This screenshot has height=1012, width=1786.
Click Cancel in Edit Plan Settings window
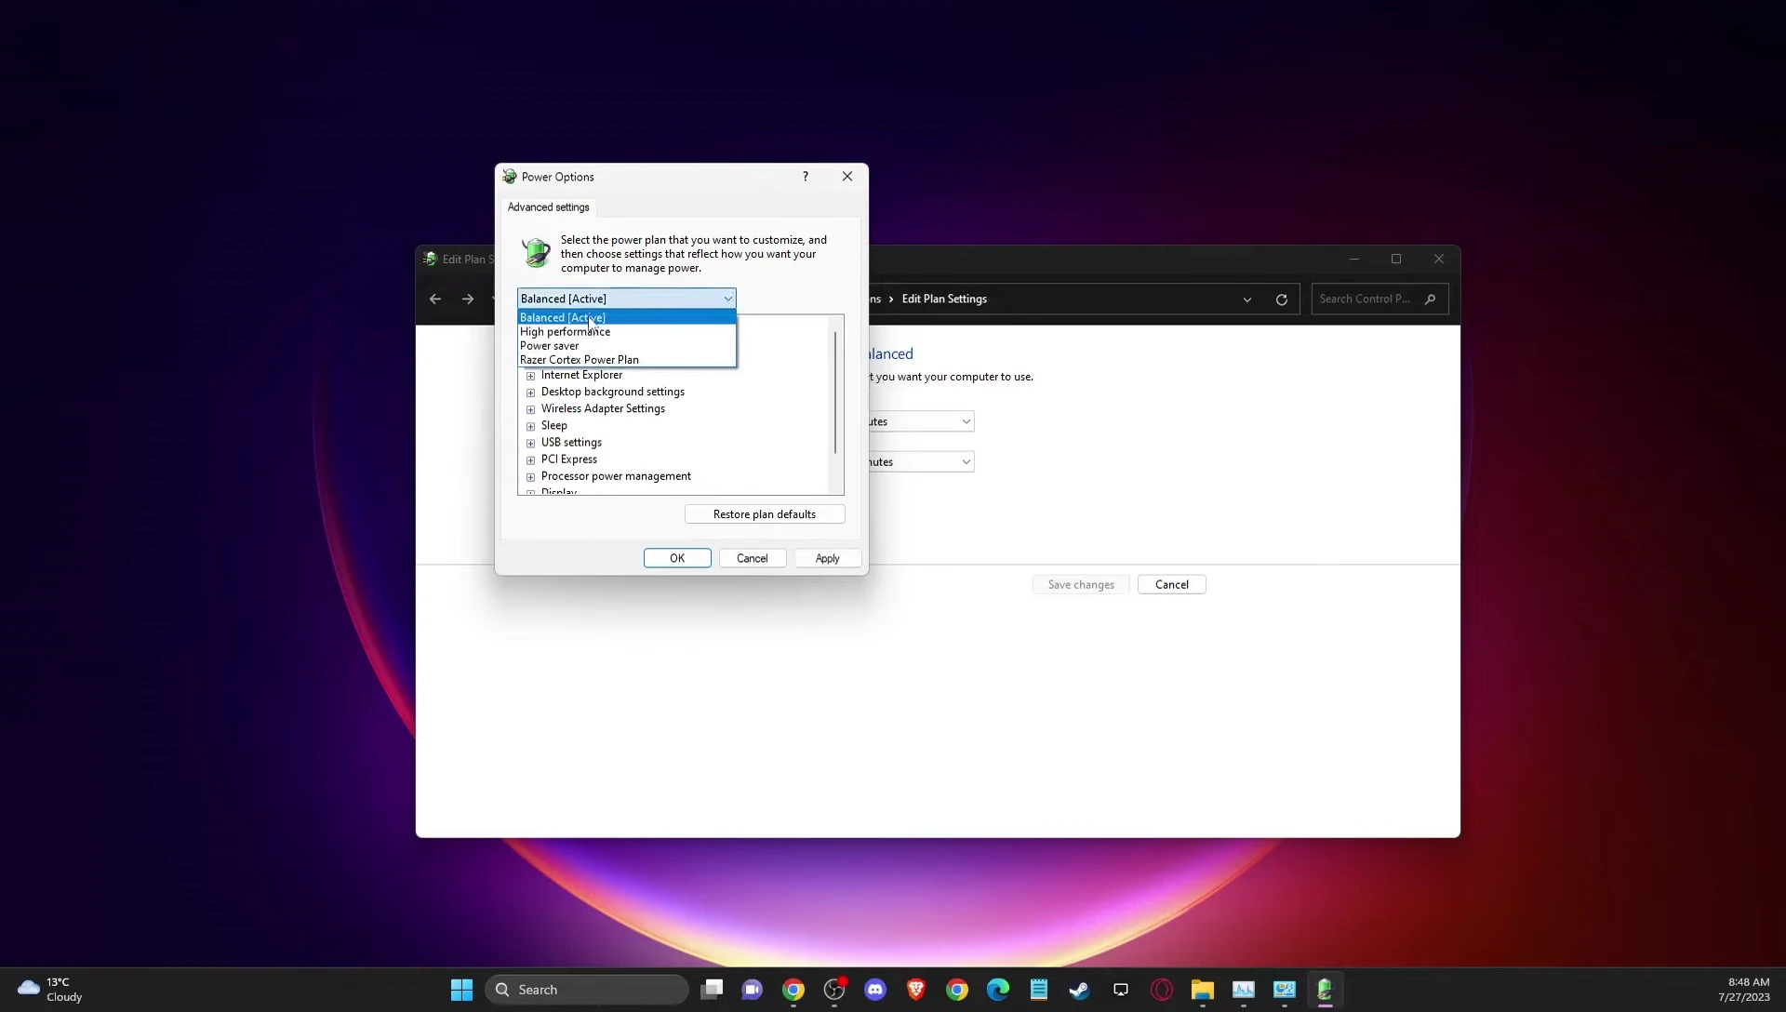[1172, 585]
